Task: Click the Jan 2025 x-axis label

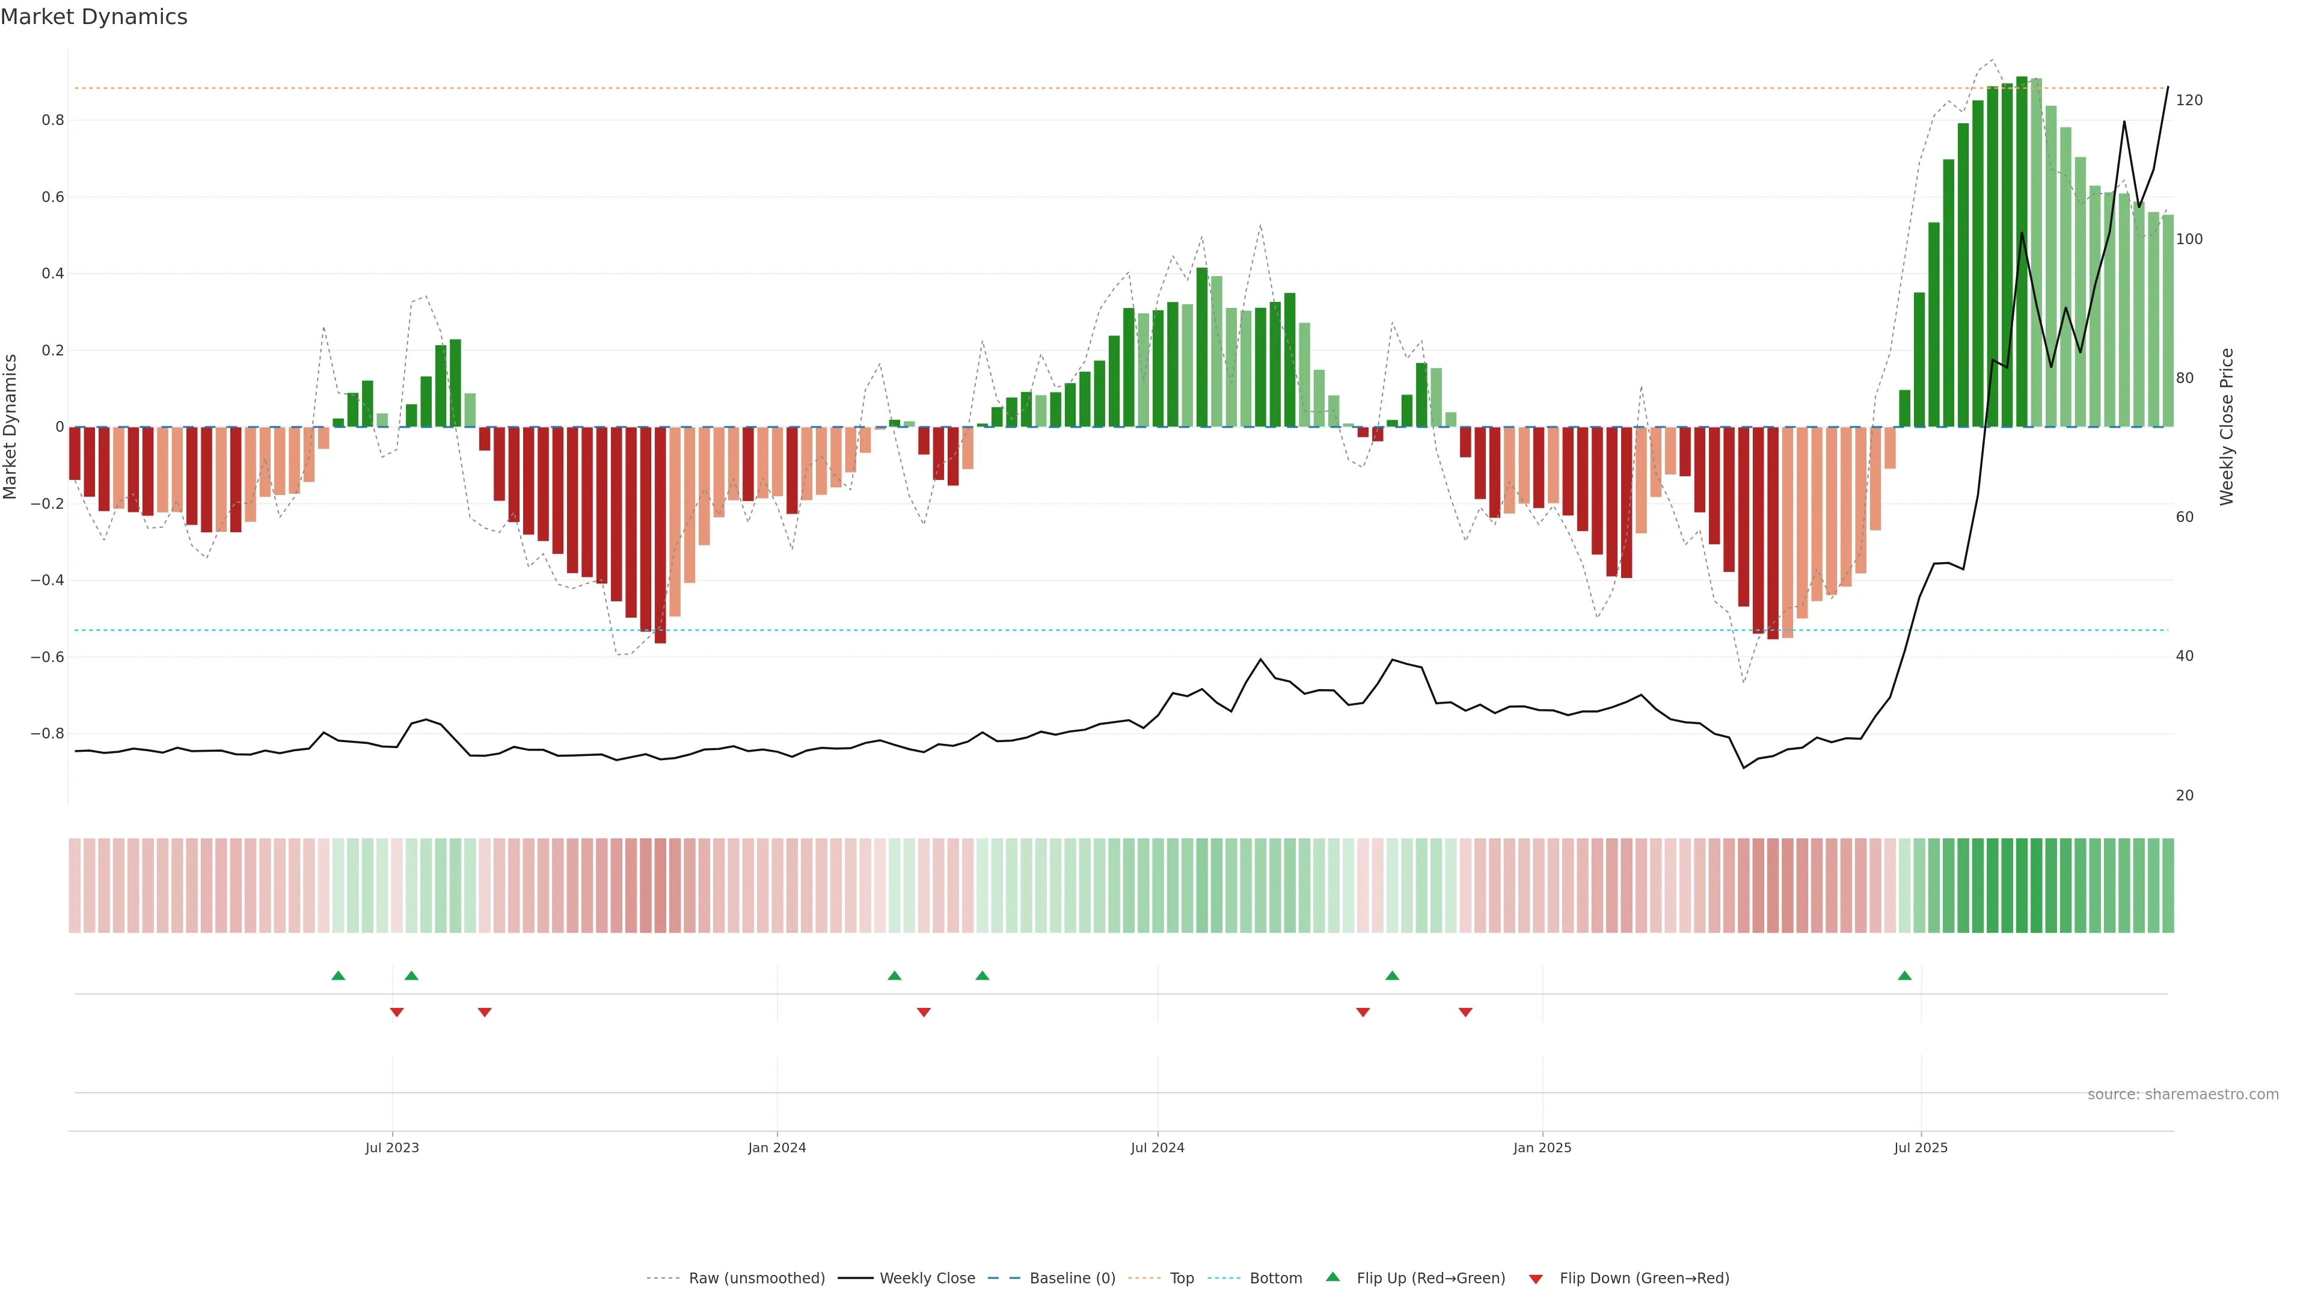Action: pyautogui.click(x=1542, y=1147)
